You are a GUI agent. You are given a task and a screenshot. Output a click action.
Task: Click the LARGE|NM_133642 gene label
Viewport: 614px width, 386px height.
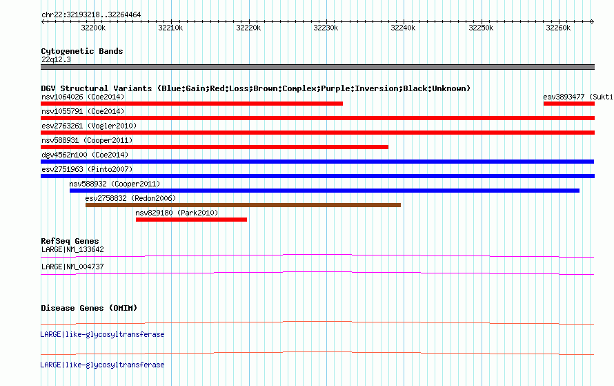(x=72, y=250)
